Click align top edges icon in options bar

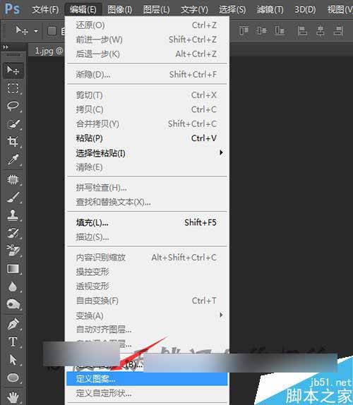coord(244,30)
